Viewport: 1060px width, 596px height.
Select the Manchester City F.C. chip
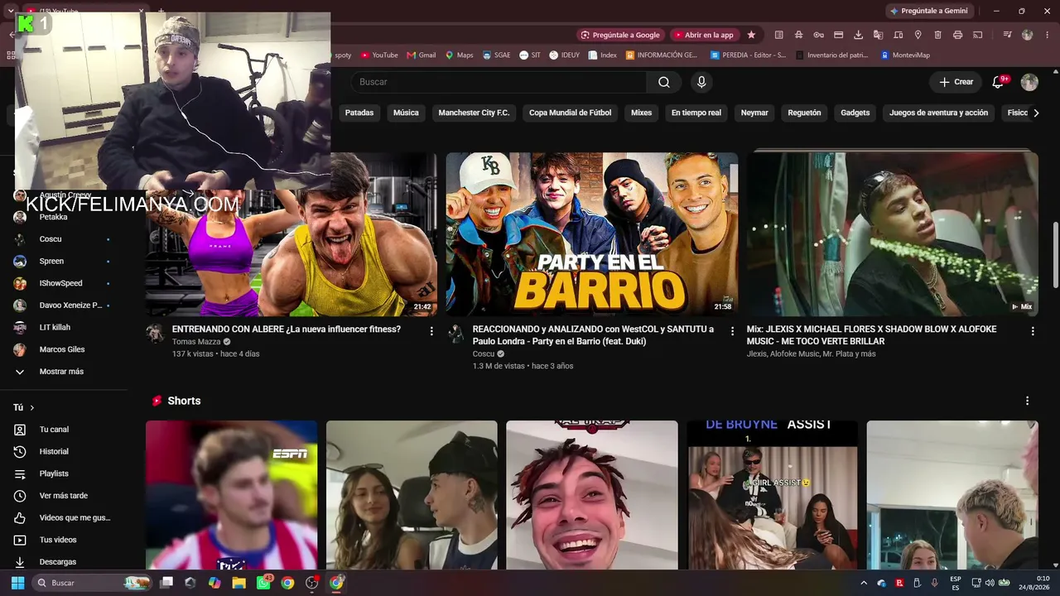tap(474, 113)
